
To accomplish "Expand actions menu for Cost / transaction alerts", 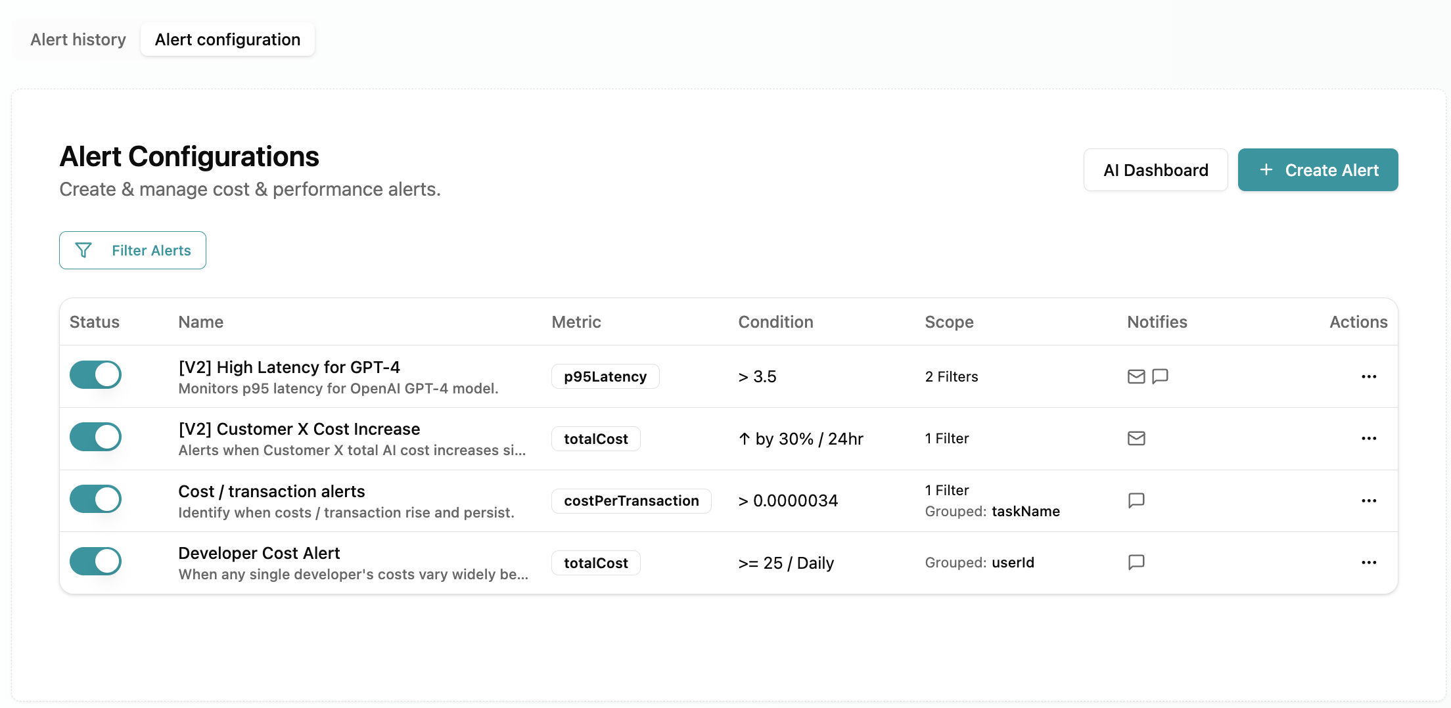I will point(1369,500).
